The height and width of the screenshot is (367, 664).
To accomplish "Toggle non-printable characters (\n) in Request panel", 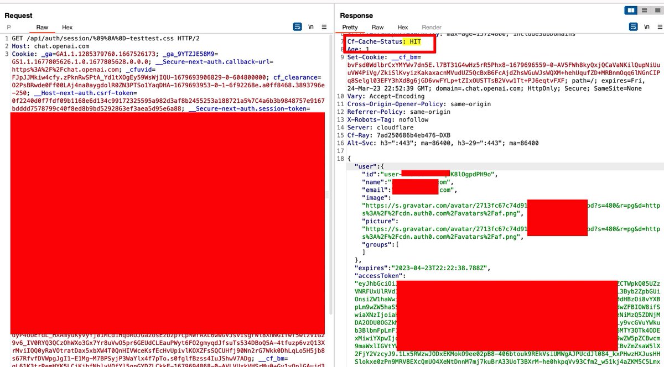I will [311, 27].
